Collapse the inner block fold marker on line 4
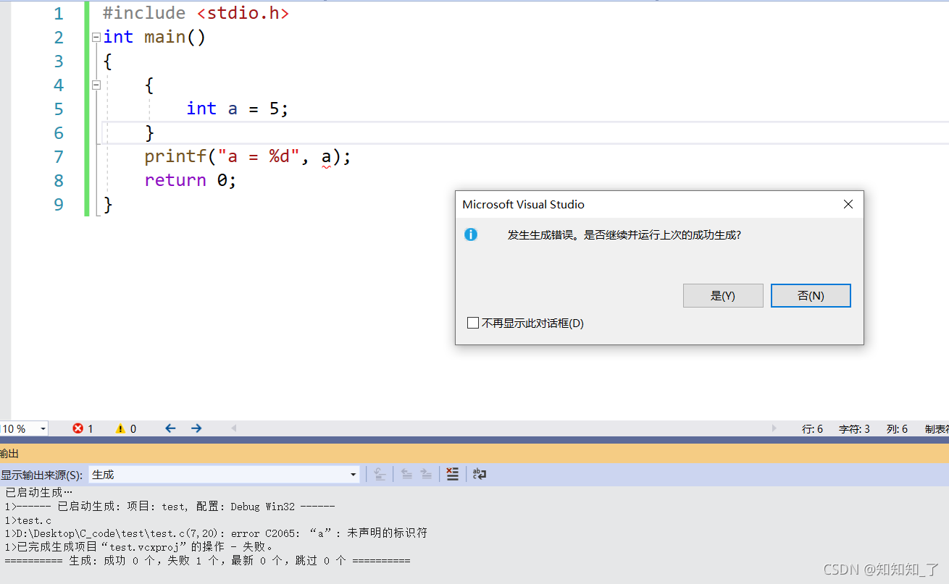 (x=96, y=85)
